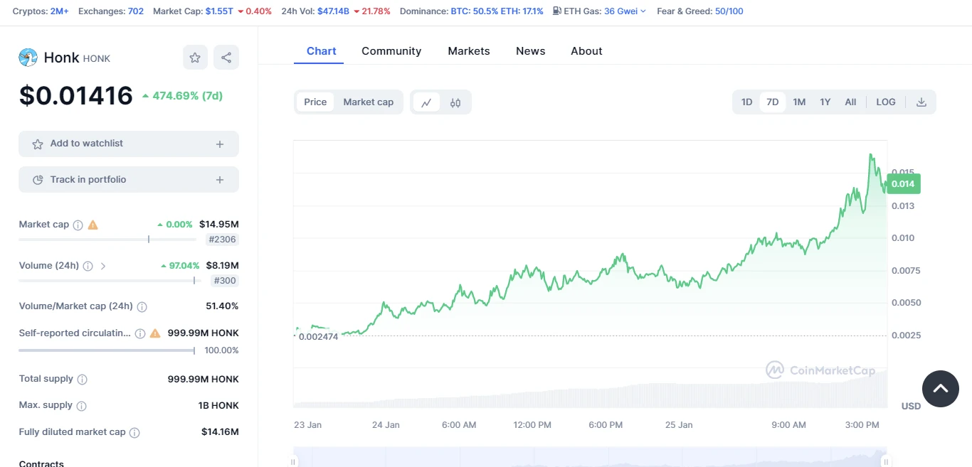The width and height of the screenshot is (972, 467).
Task: Switch to candlestick chart icon
Action: (x=455, y=102)
